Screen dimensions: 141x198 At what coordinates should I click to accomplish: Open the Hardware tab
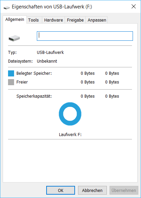(54, 20)
